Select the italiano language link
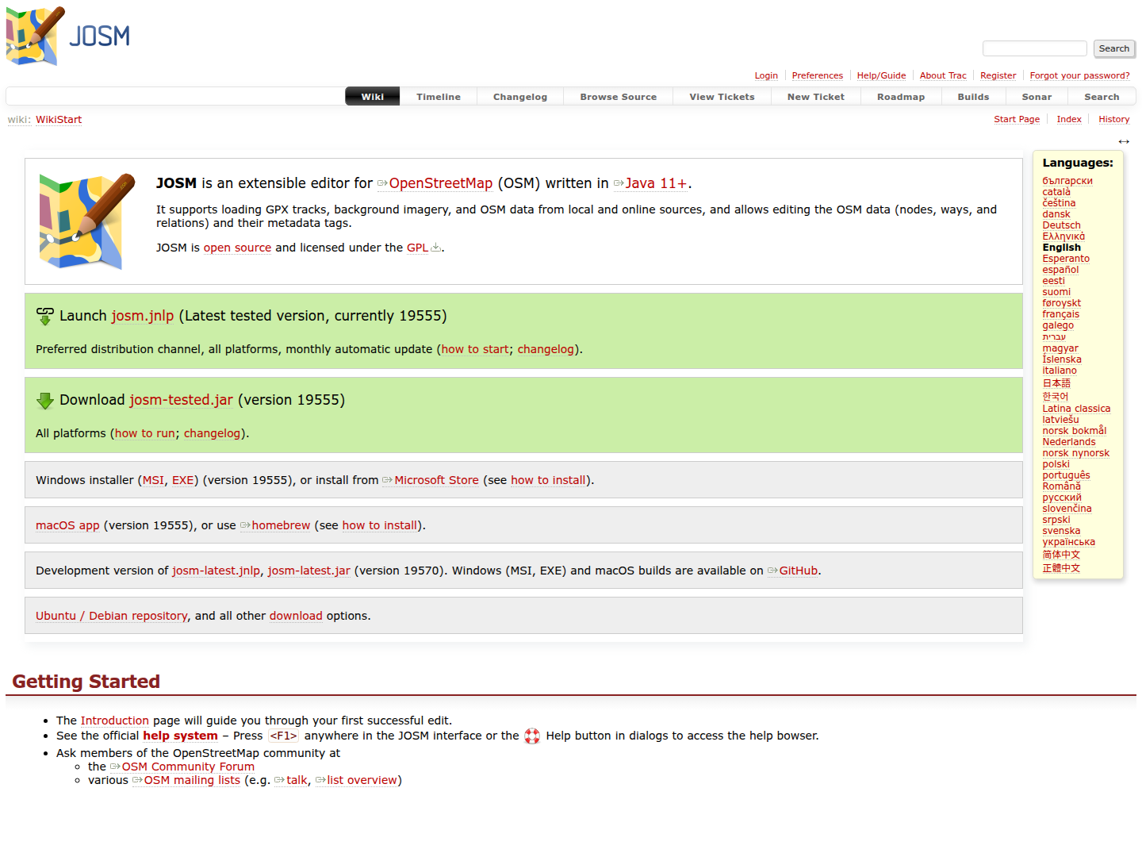 click(x=1060, y=371)
